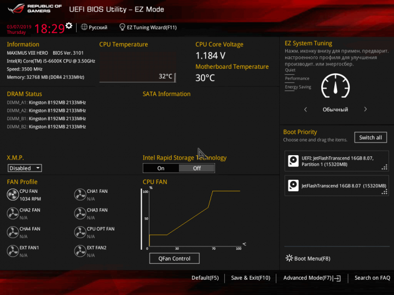This screenshot has height=295, width=394.
Task: Click the CHA1 FAN icon
Action: [x=80, y=194]
